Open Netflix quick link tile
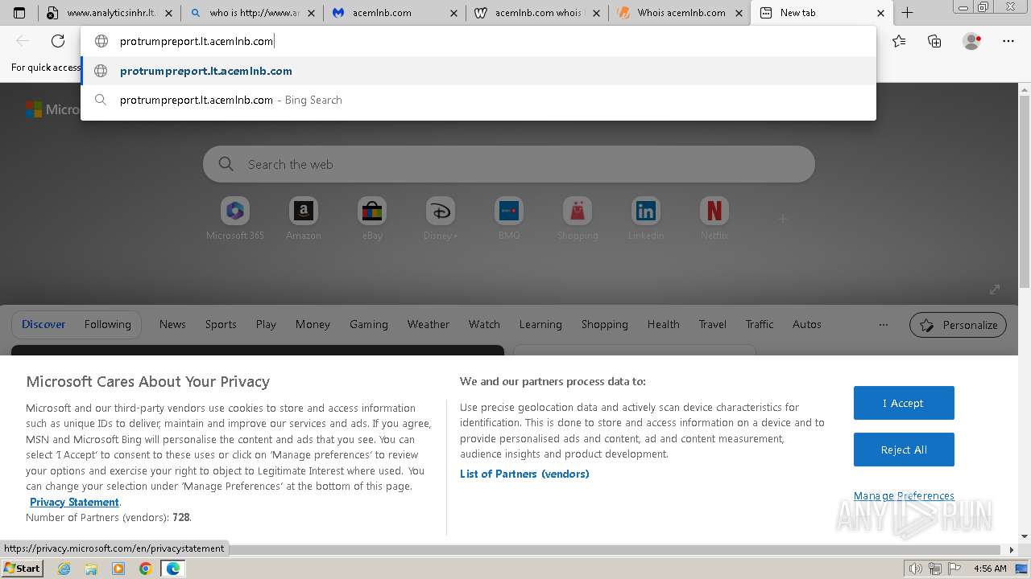The height and width of the screenshot is (579, 1031). [x=714, y=219]
